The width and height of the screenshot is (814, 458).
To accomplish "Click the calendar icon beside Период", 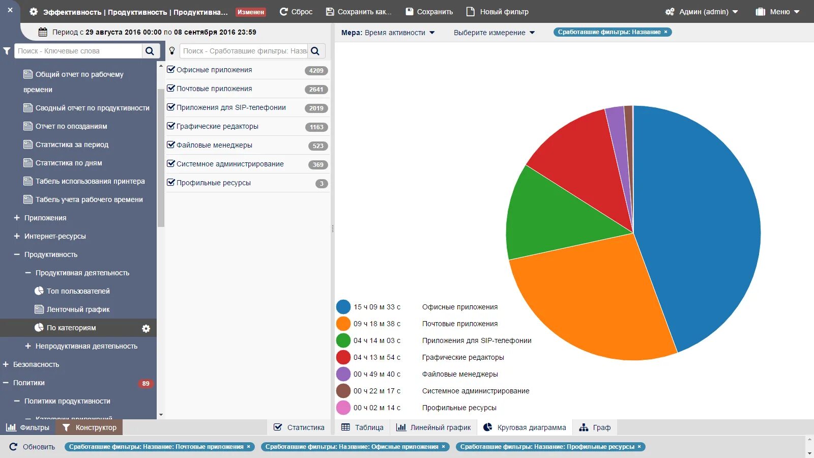I will [43, 32].
